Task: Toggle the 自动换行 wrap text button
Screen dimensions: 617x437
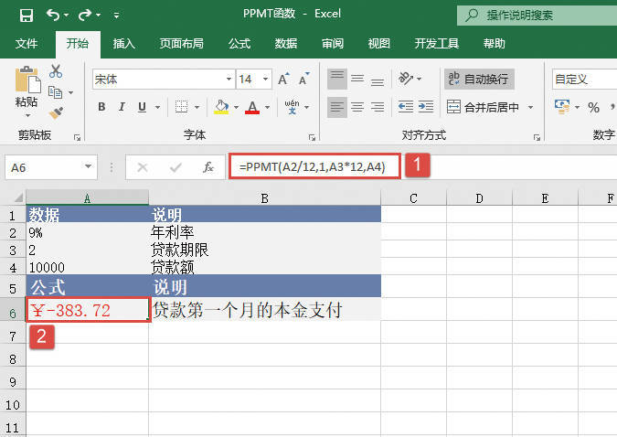Action: tap(478, 80)
